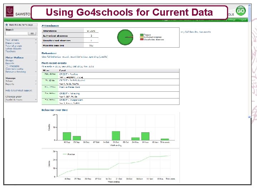Viewport: 257px width, 192px height.
Task: Open the Groups link under Pieter Wallace
Action: click(9, 60)
